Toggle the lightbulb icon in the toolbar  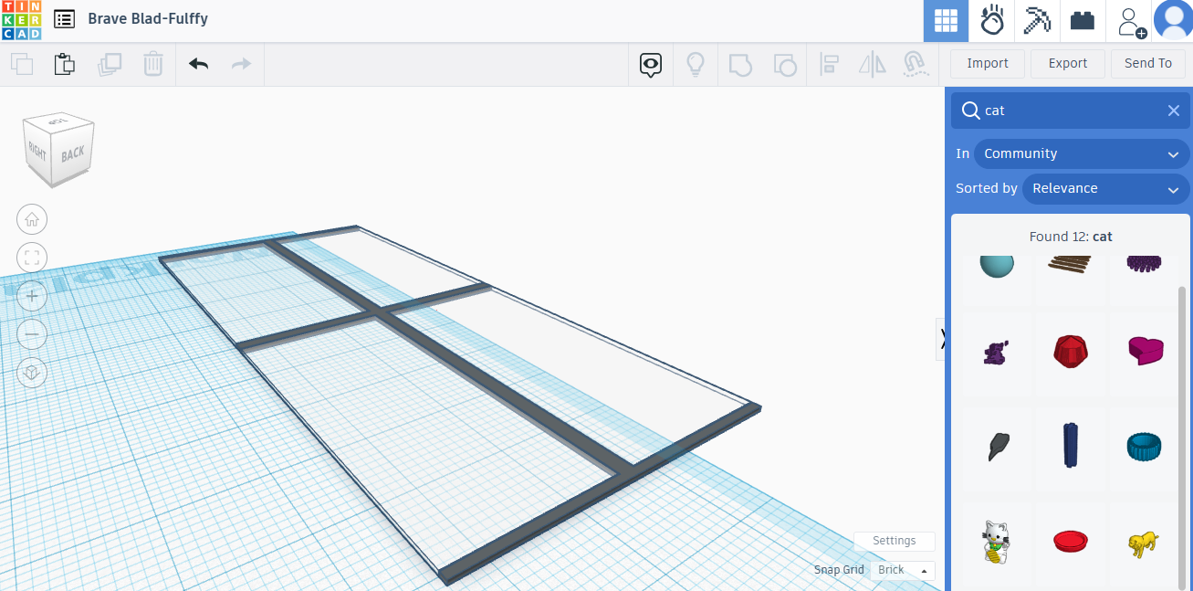pos(696,64)
